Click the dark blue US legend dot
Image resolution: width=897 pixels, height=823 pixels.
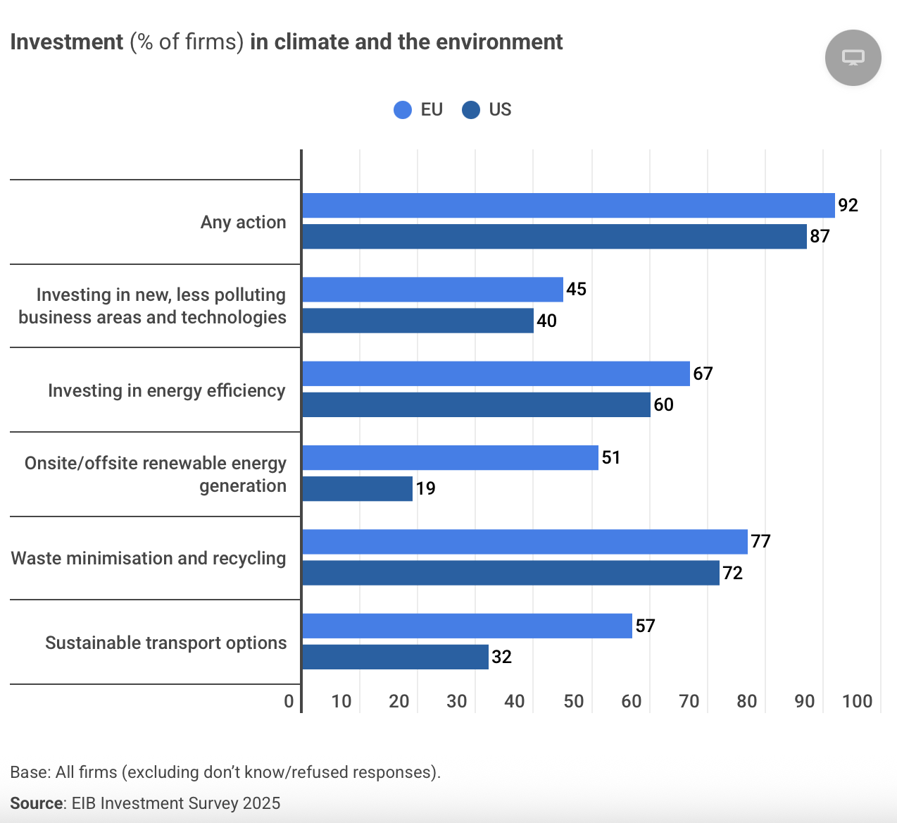[x=471, y=110]
